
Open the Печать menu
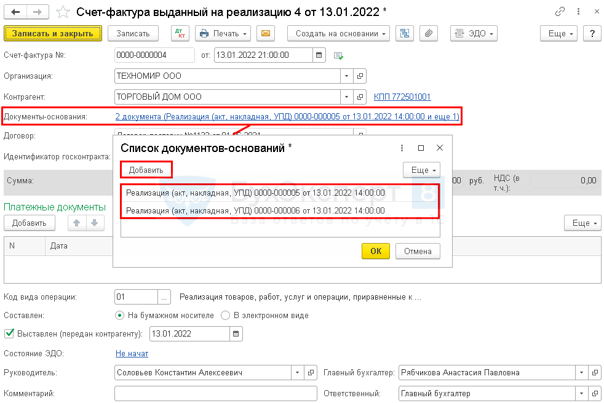pos(223,33)
